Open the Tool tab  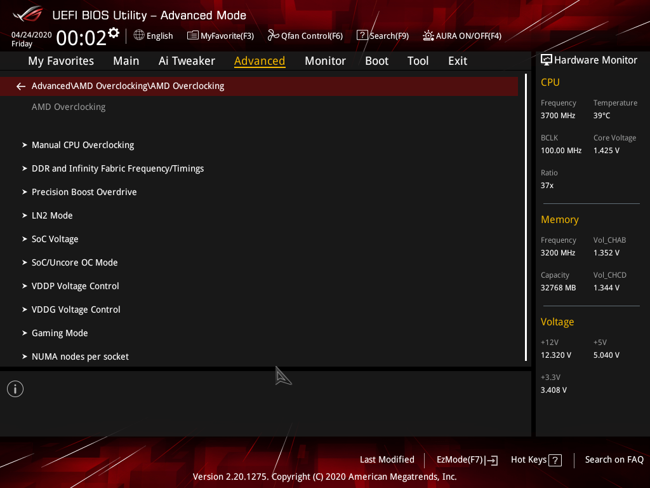[418, 61]
